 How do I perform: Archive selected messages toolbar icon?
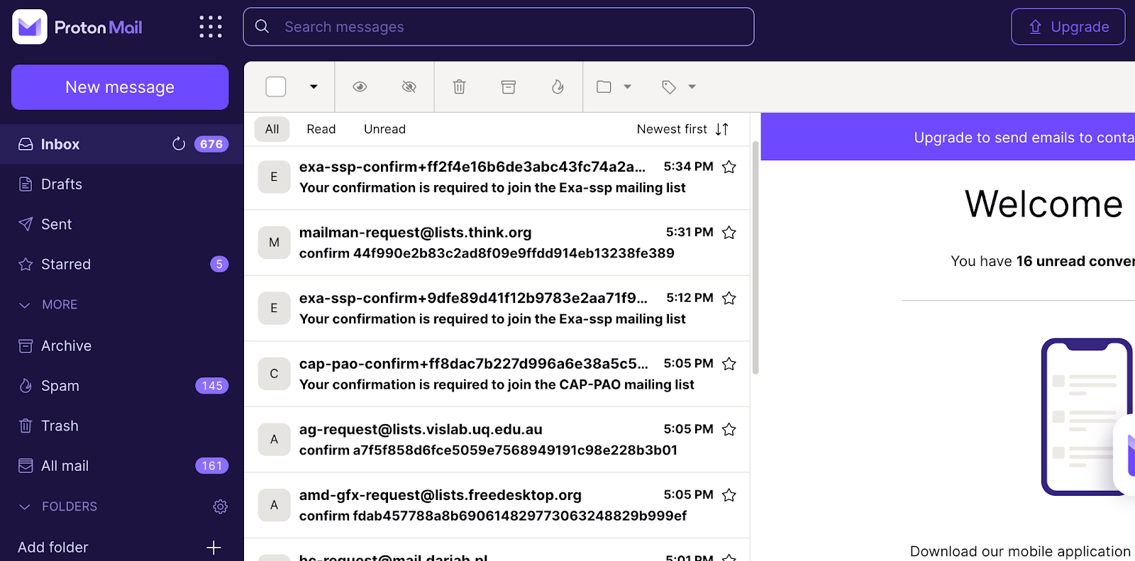pyautogui.click(x=509, y=87)
